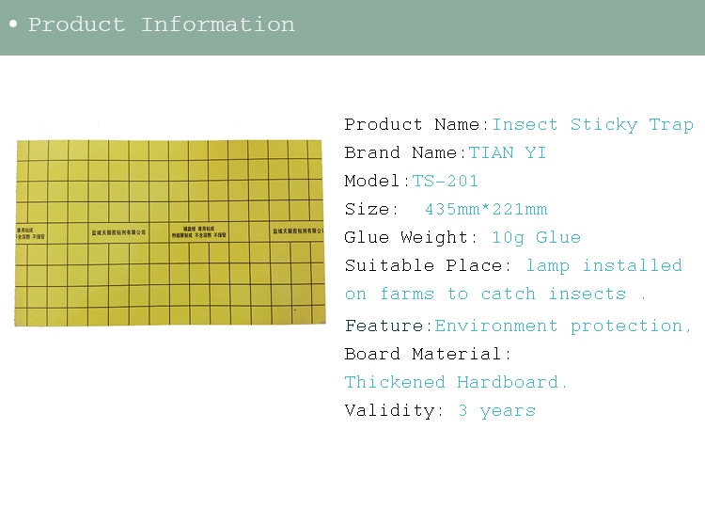
Task: Click the brand value 'TIAN YI'
Action: (508, 152)
